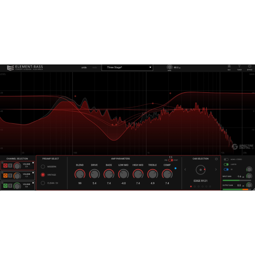This screenshot has height=255, width=255.
Task: Open the Three Stage preset dropdown
Action: [x=127, y=68]
